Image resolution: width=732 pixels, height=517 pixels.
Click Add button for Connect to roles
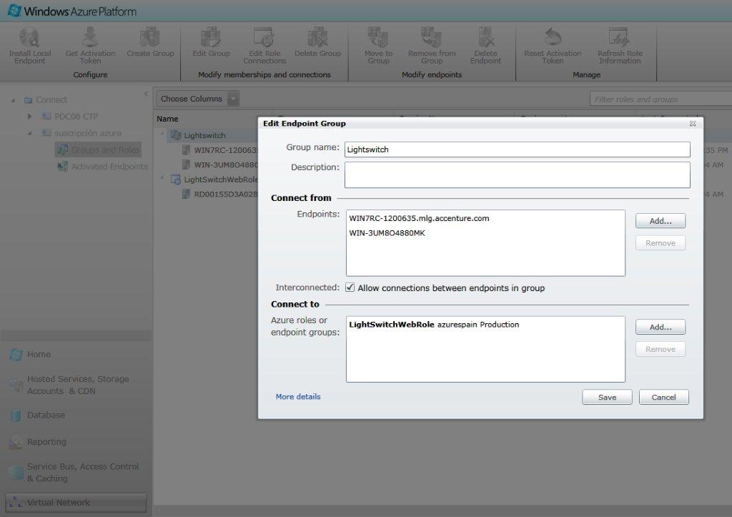pos(660,327)
